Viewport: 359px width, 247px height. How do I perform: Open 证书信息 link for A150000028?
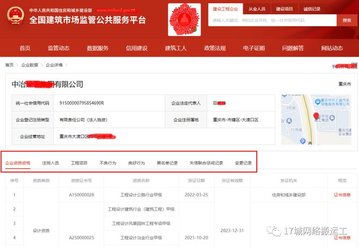point(342,195)
